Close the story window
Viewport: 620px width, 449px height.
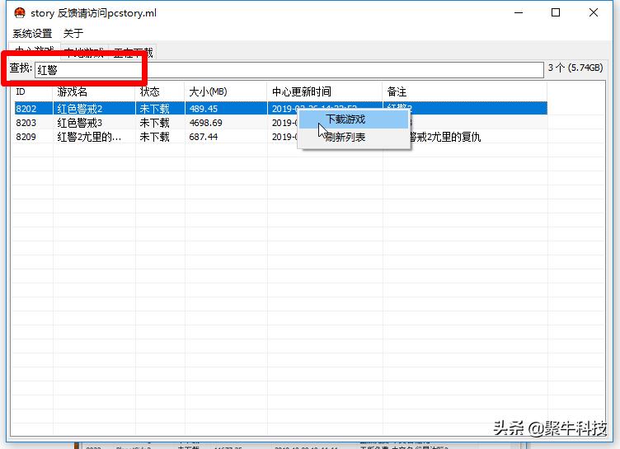[593, 12]
